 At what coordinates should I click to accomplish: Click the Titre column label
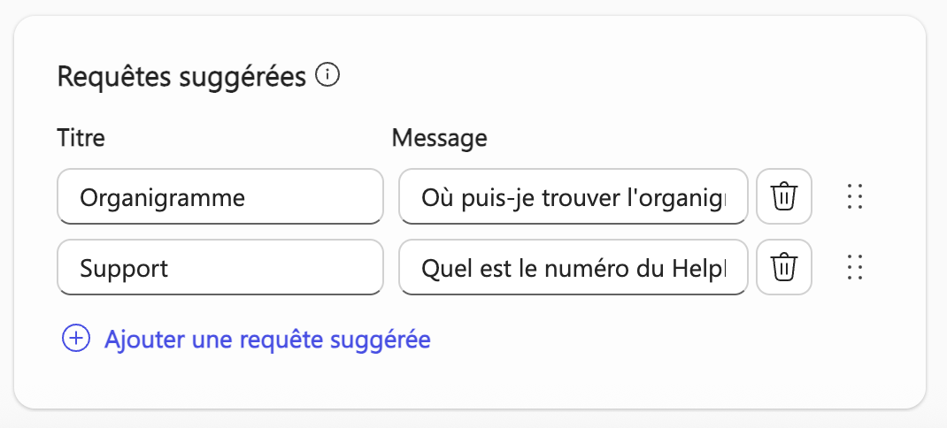[81, 138]
